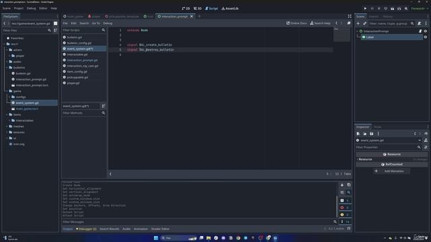Select event_system.gd in the script list
This screenshot has width=431, height=242.
click(84, 48)
